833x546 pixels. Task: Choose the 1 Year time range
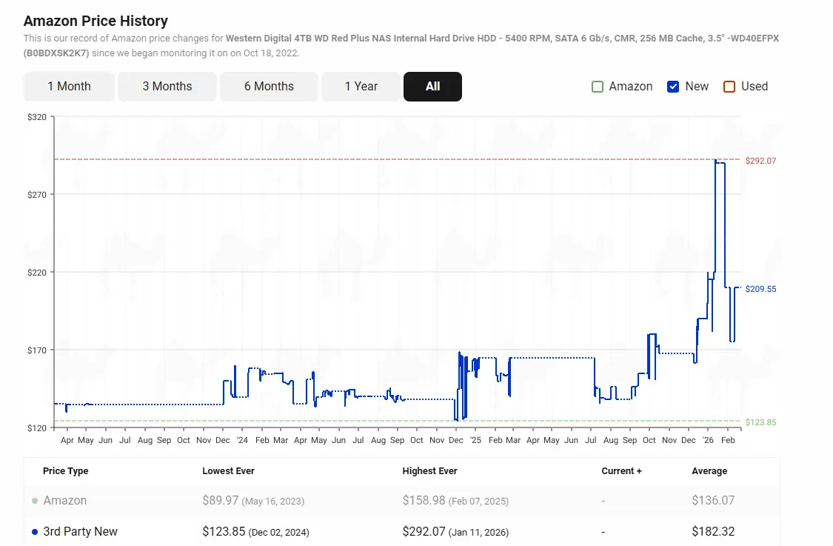pos(361,87)
